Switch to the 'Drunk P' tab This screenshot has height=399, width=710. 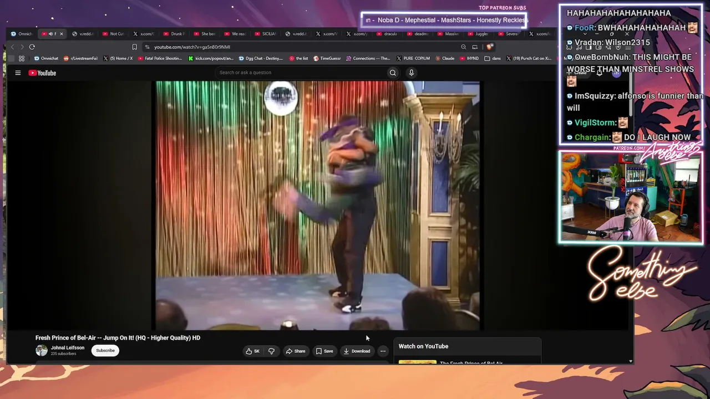click(x=174, y=34)
